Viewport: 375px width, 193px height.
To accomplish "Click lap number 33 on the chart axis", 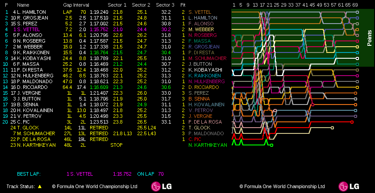I will click(291, 5).
